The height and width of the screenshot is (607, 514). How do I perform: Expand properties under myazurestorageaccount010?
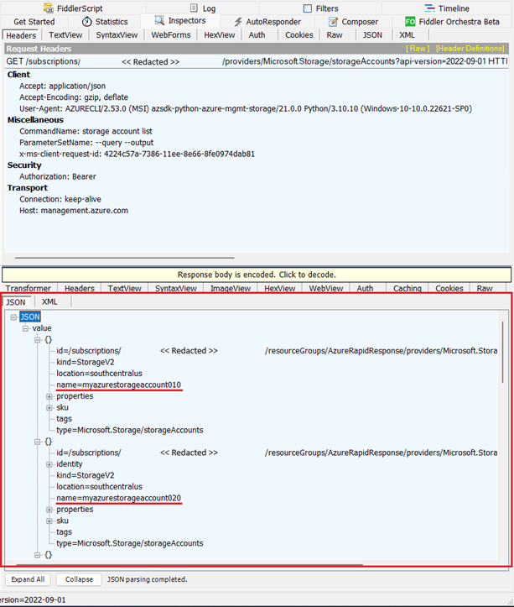(x=49, y=396)
